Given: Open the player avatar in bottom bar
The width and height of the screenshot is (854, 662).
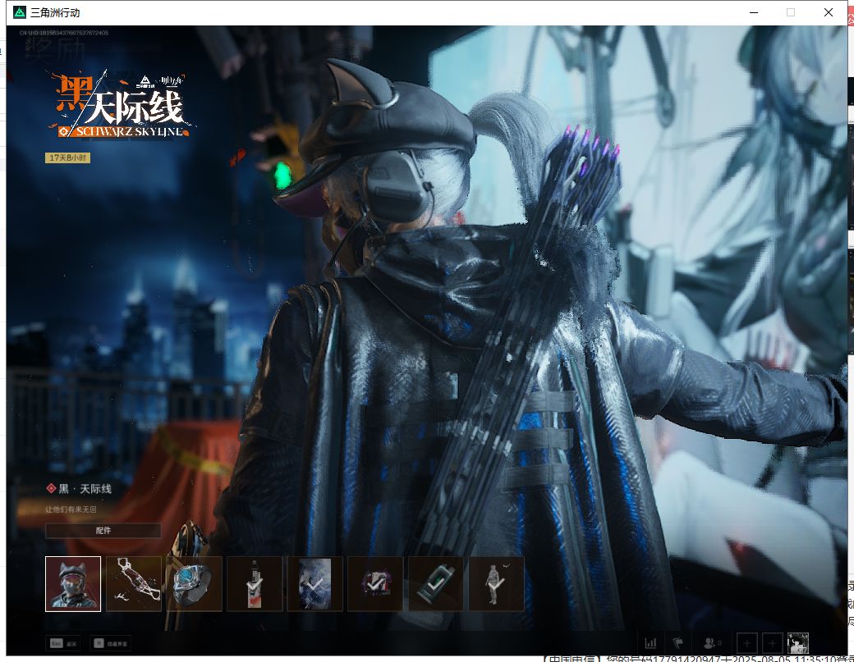Looking at the screenshot, I should tap(798, 643).
